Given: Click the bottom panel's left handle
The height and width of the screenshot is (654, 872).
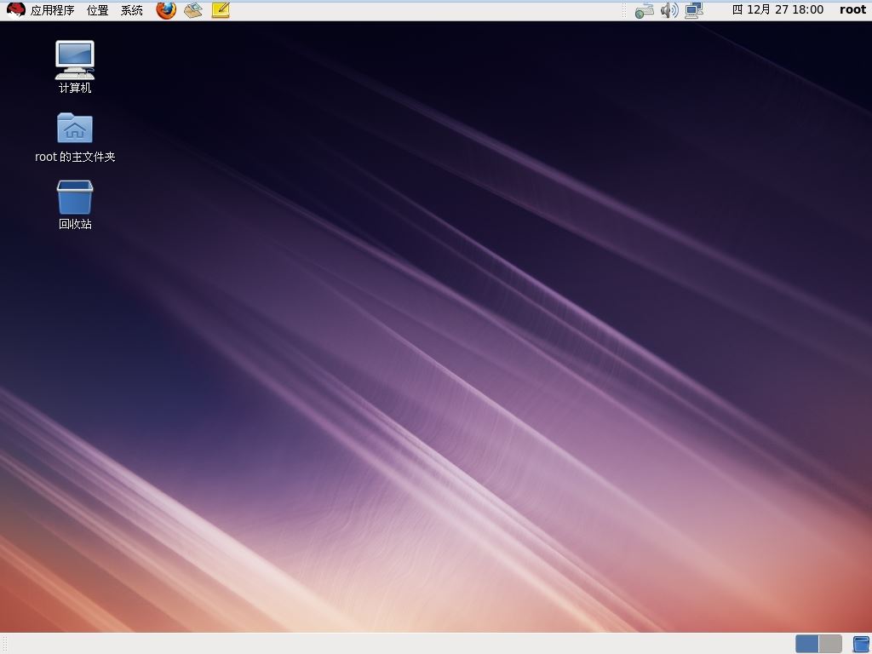Looking at the screenshot, I should (x=6, y=644).
